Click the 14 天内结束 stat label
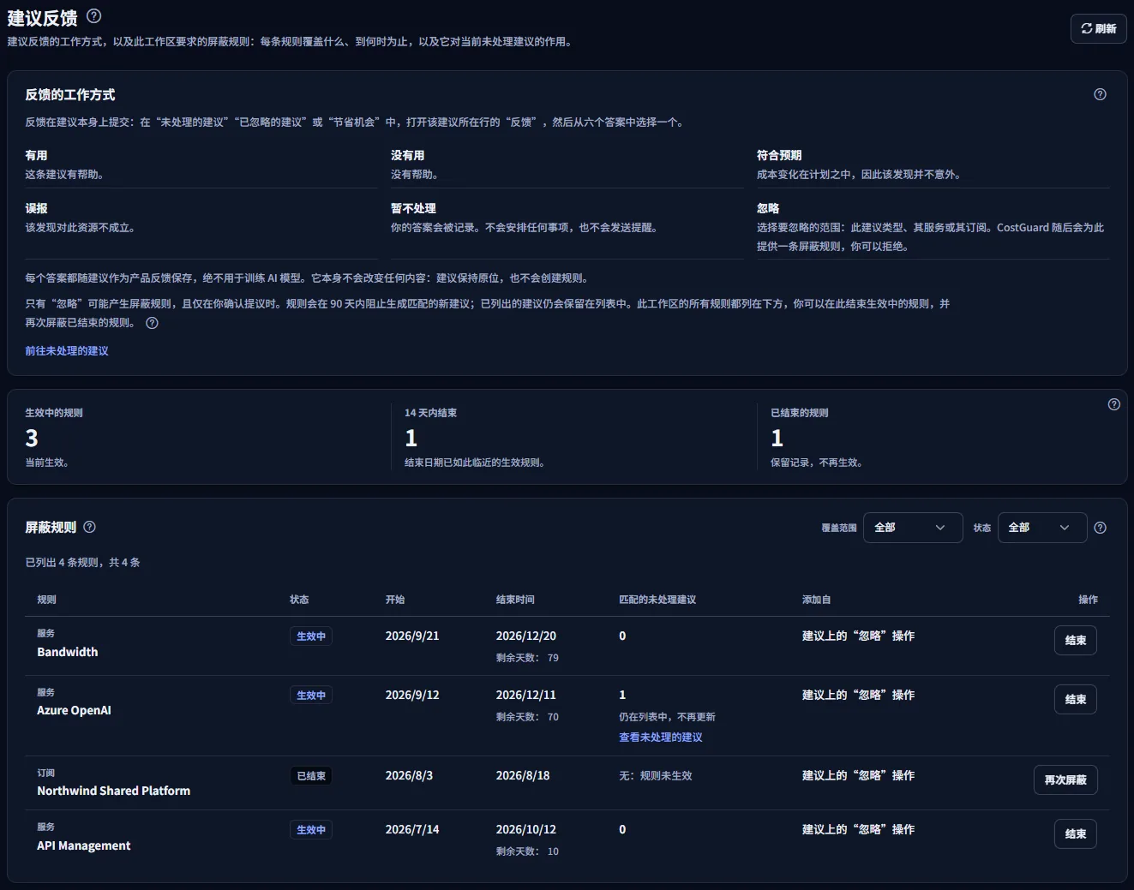Image resolution: width=1134 pixels, height=890 pixels. tap(430, 413)
